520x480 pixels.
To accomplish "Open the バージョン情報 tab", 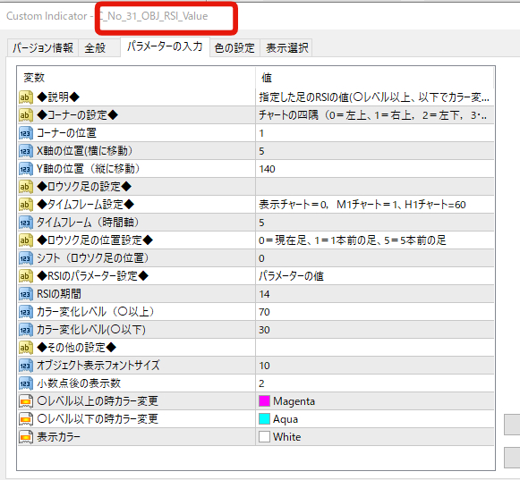I will coord(43,48).
